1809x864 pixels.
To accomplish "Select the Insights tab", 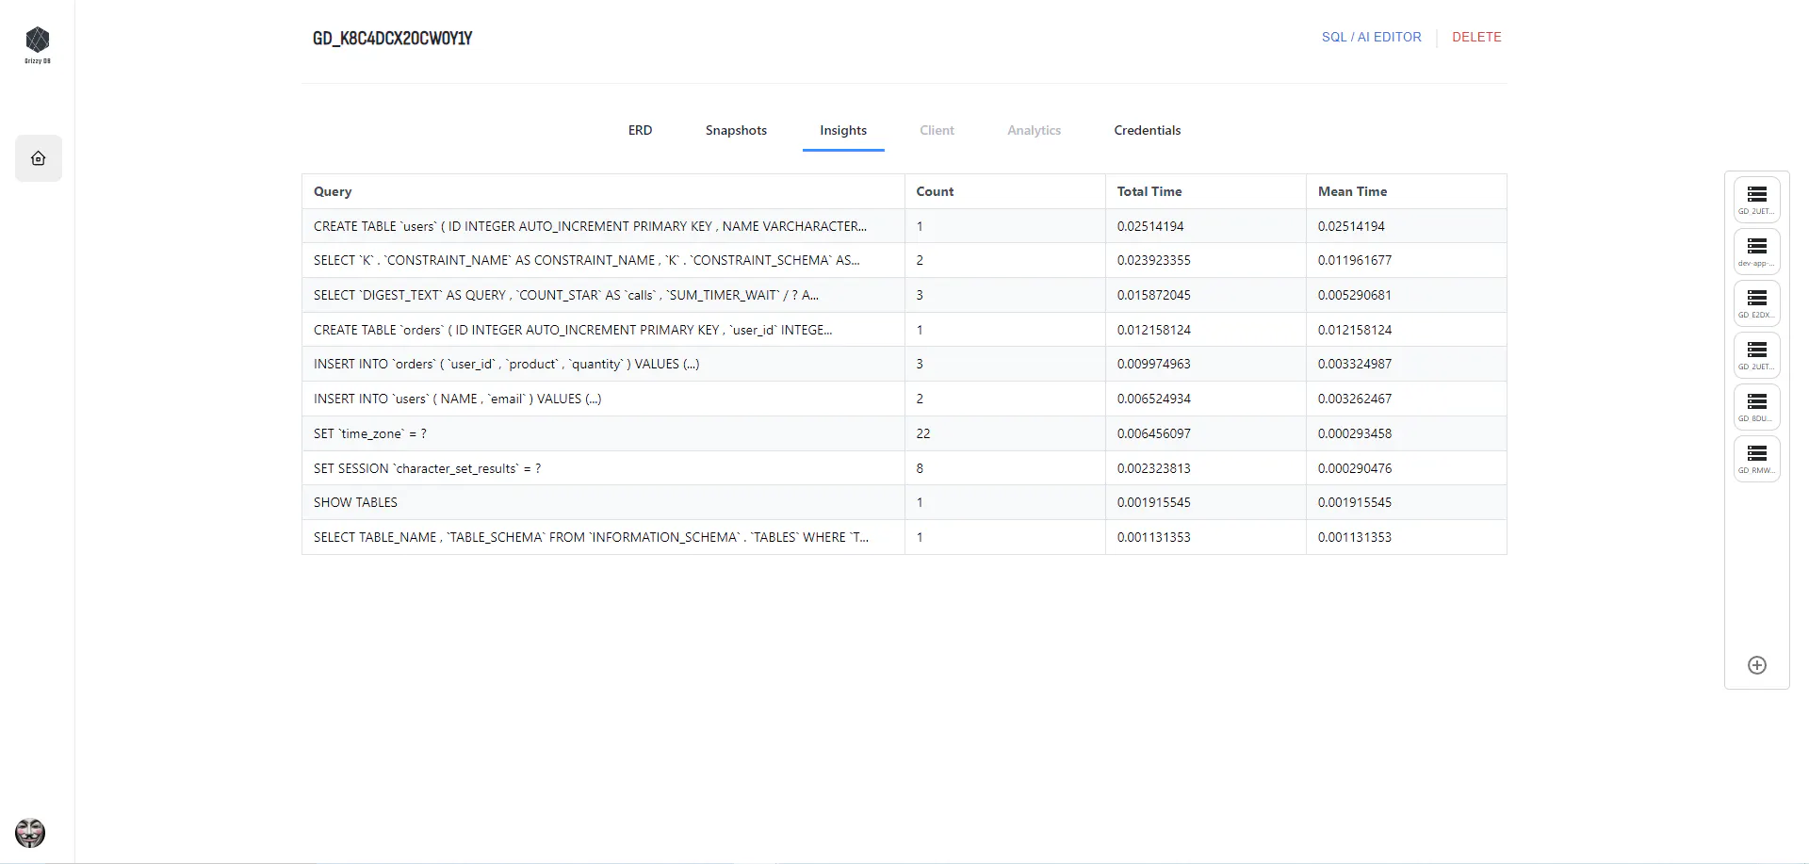I will pos(843,130).
